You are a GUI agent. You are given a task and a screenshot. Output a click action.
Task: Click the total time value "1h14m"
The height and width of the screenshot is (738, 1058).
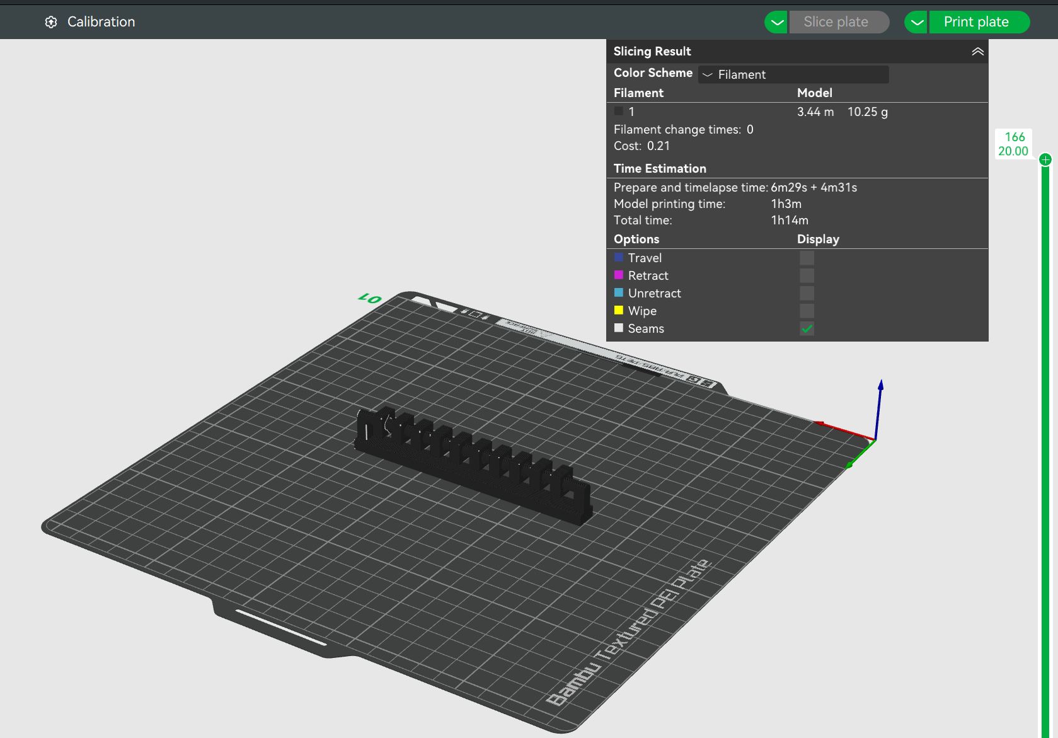click(790, 220)
